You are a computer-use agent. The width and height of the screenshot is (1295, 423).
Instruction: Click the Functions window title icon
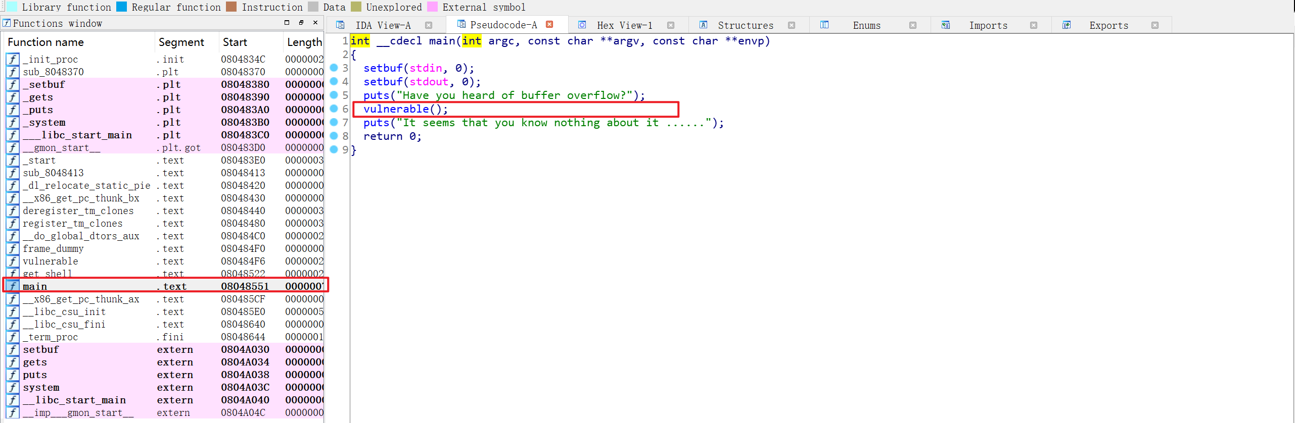pos(7,23)
